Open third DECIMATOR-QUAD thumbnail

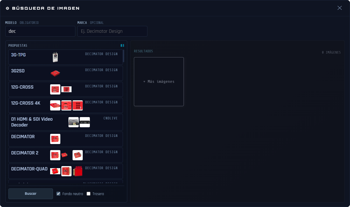[78, 171]
